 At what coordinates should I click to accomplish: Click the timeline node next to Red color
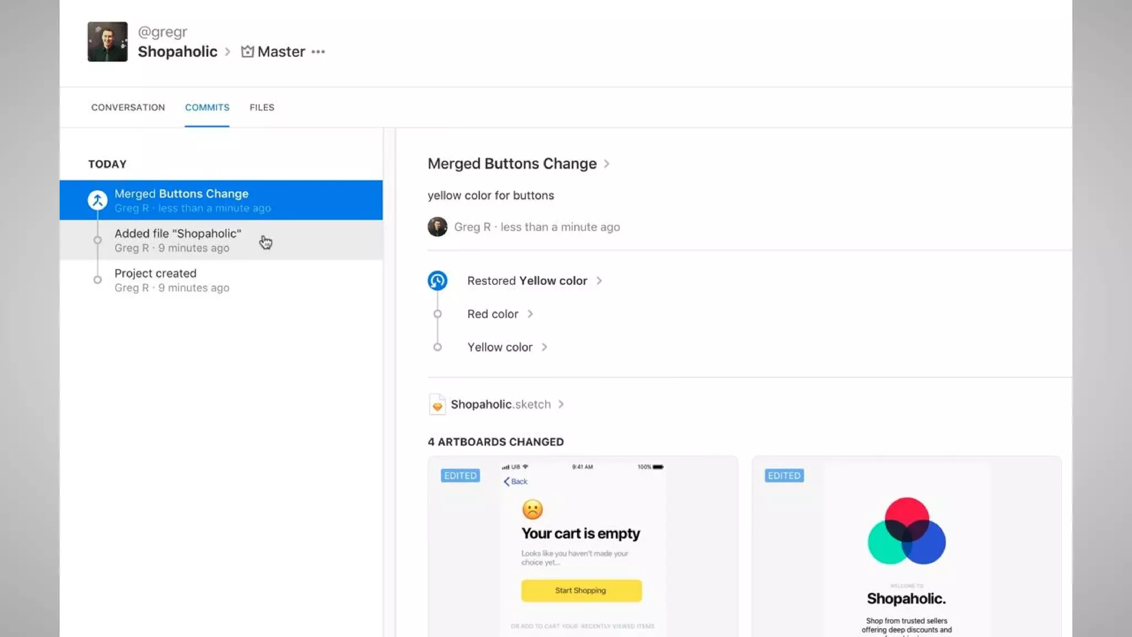437,314
